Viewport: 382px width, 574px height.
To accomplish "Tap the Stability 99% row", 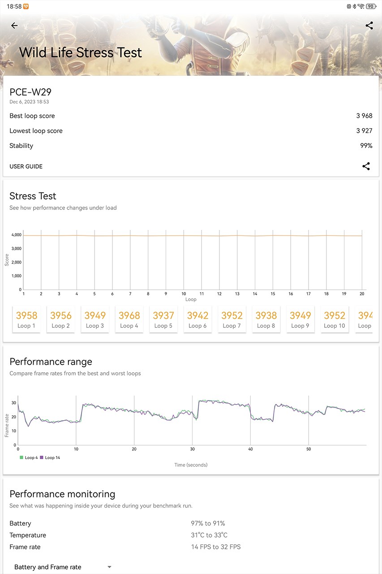I will pos(191,146).
